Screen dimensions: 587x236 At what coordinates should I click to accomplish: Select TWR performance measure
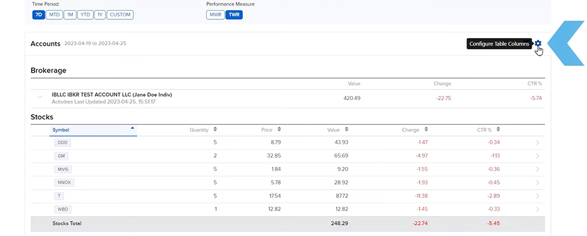pos(234,15)
